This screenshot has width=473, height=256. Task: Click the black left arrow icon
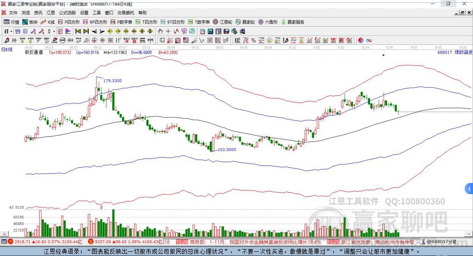(x=94, y=31)
